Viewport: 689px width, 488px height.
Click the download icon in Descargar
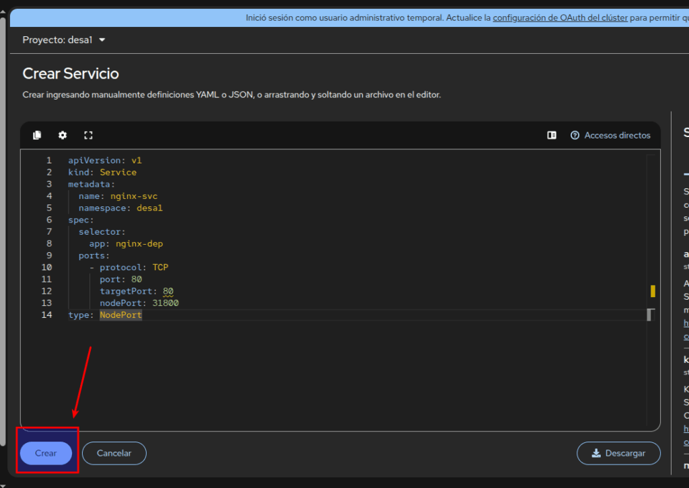596,453
